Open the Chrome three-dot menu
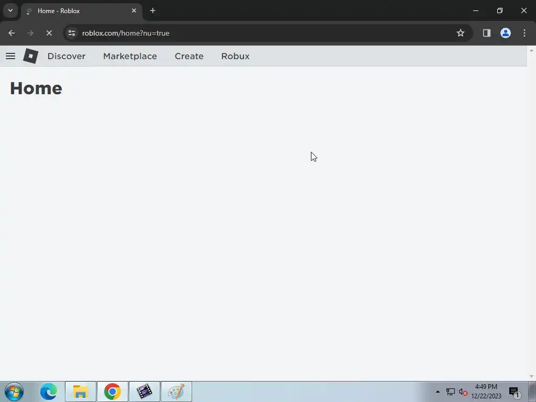 [524, 33]
